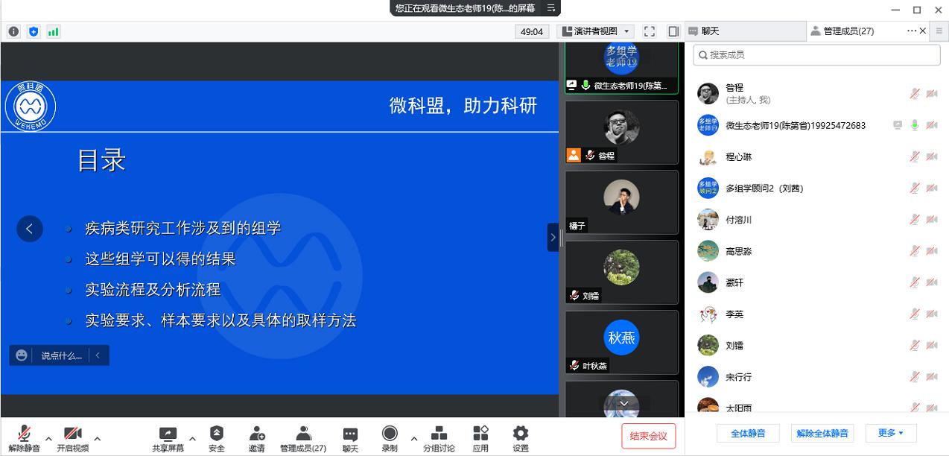The image size is (949, 456).
Task: Open meeting 设置 gear icon
Action: click(520, 438)
